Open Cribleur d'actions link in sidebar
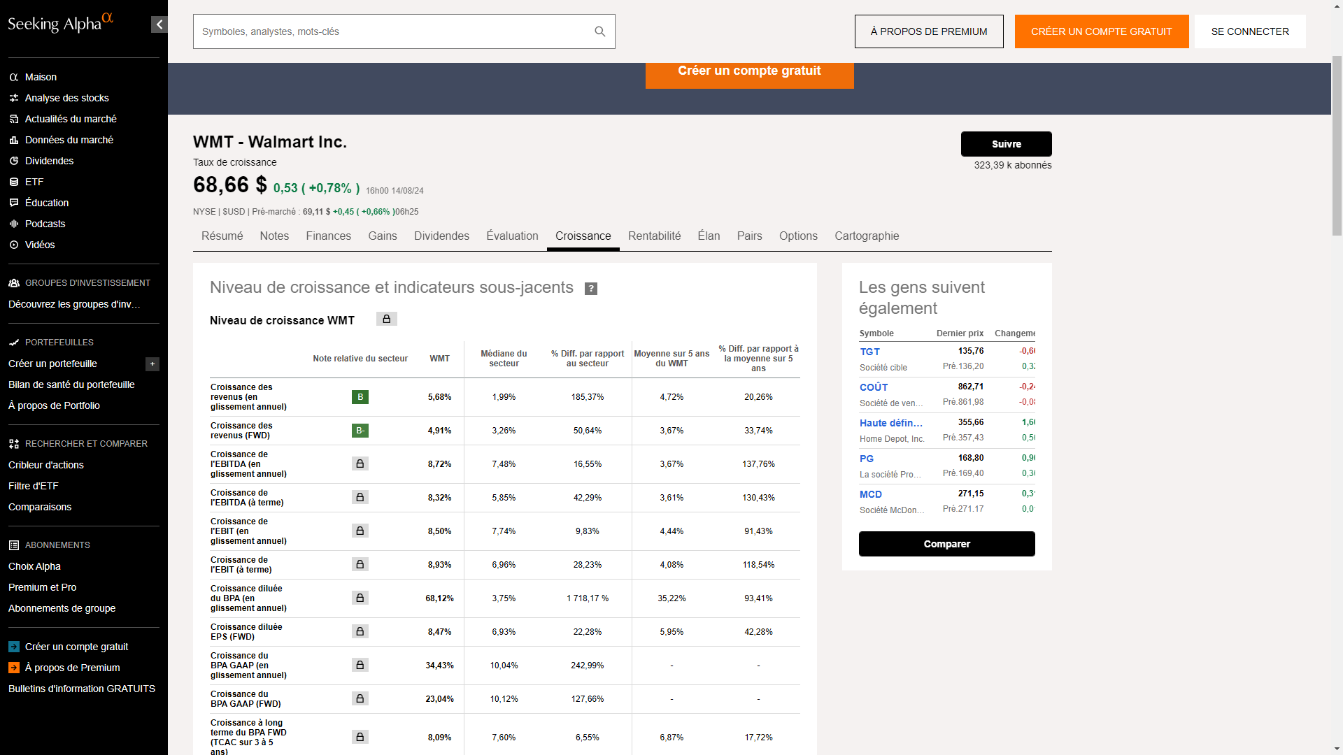Viewport: 1343px width, 755px height. tap(46, 465)
